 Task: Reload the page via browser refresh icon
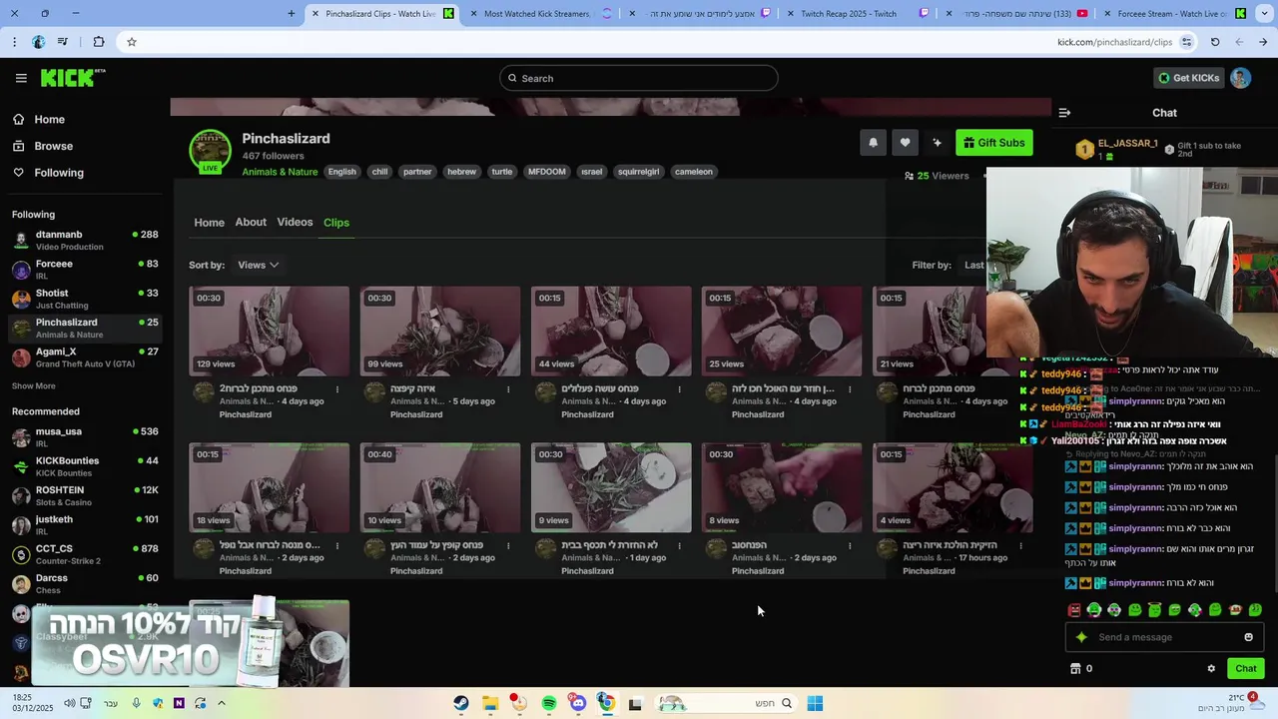pos(1215,42)
